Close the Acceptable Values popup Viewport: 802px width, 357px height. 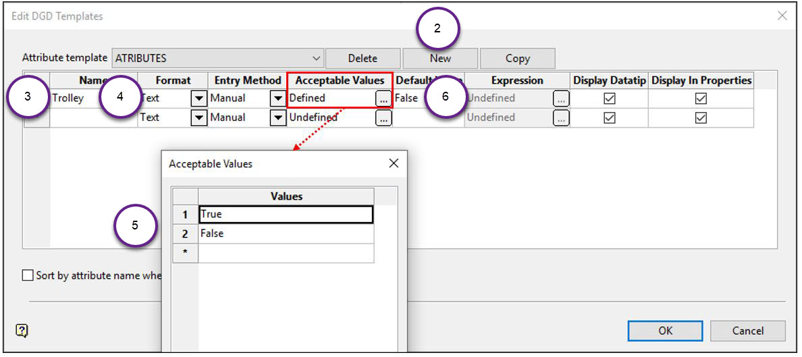point(394,163)
